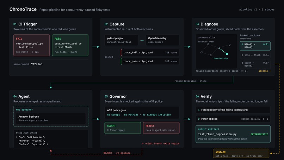284x160 pixels.
Task: Click the ChronoTrace title
Action: (x=23, y=9)
